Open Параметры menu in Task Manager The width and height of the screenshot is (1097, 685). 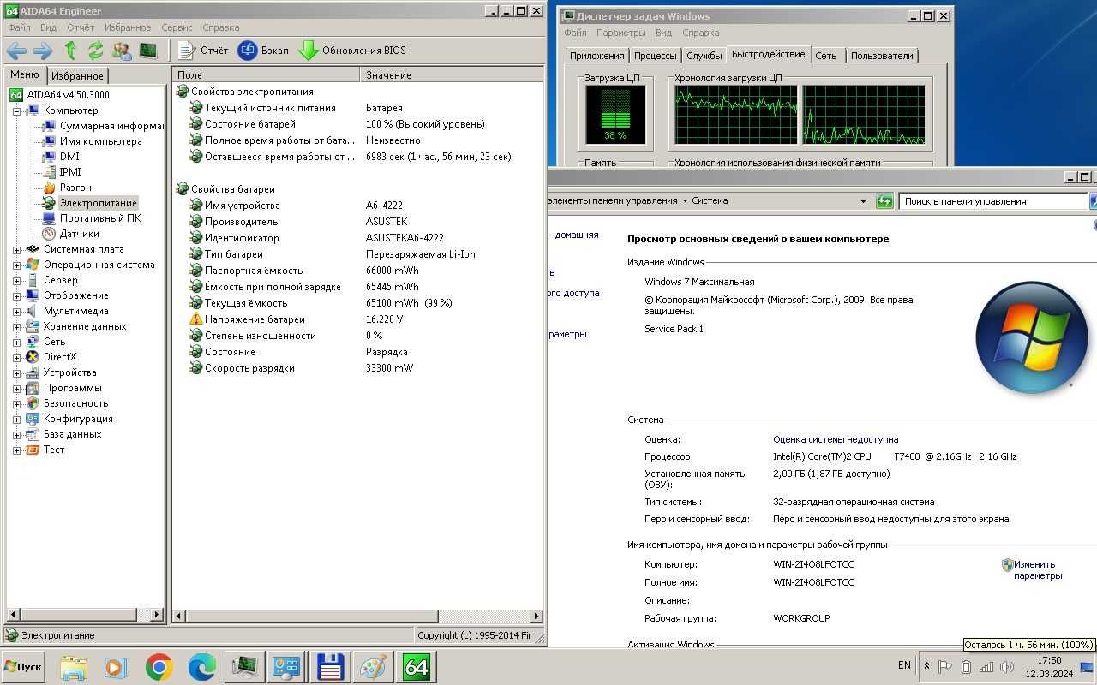click(620, 33)
